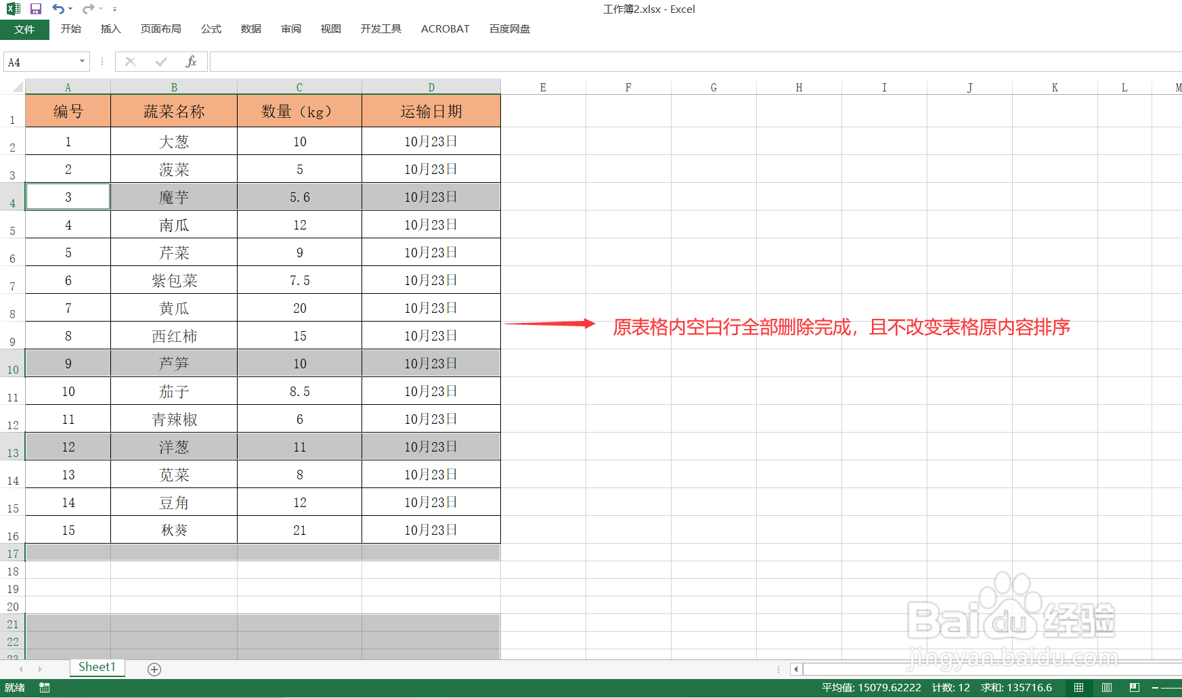Click the cell containing 紫包菜
Screen dimensions: 1182x698
(x=174, y=280)
